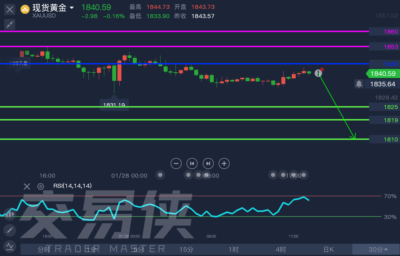Close the gold chart view
Viewport: 400px width, 256px height.
10,9
